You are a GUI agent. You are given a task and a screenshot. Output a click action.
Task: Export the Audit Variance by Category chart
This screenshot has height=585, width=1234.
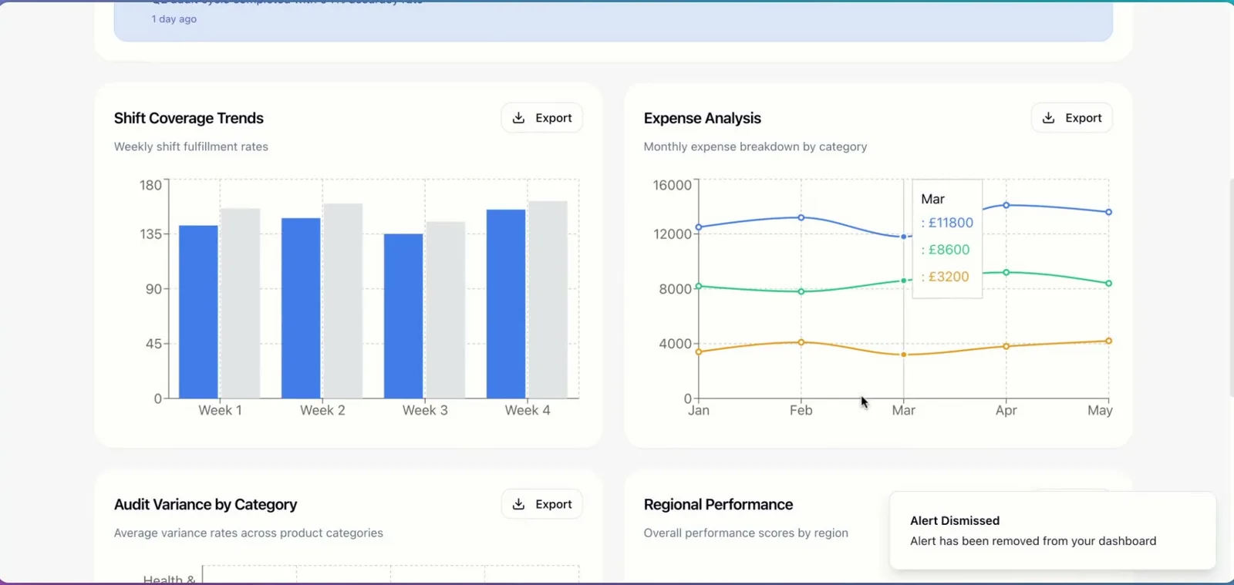tap(541, 504)
